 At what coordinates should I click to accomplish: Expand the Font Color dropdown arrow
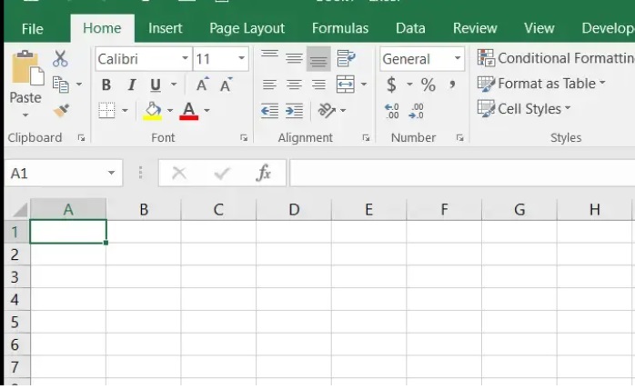coord(207,111)
